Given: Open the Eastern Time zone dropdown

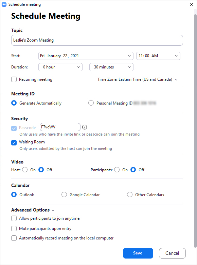Looking at the screenshot, I should [x=138, y=79].
